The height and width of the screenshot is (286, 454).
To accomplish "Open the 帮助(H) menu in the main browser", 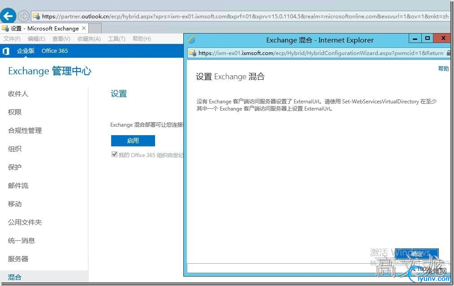I will pos(142,39).
